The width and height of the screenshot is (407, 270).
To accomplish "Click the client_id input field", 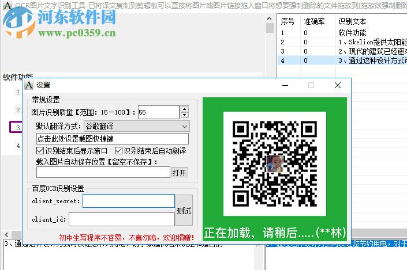I will click(x=122, y=219).
